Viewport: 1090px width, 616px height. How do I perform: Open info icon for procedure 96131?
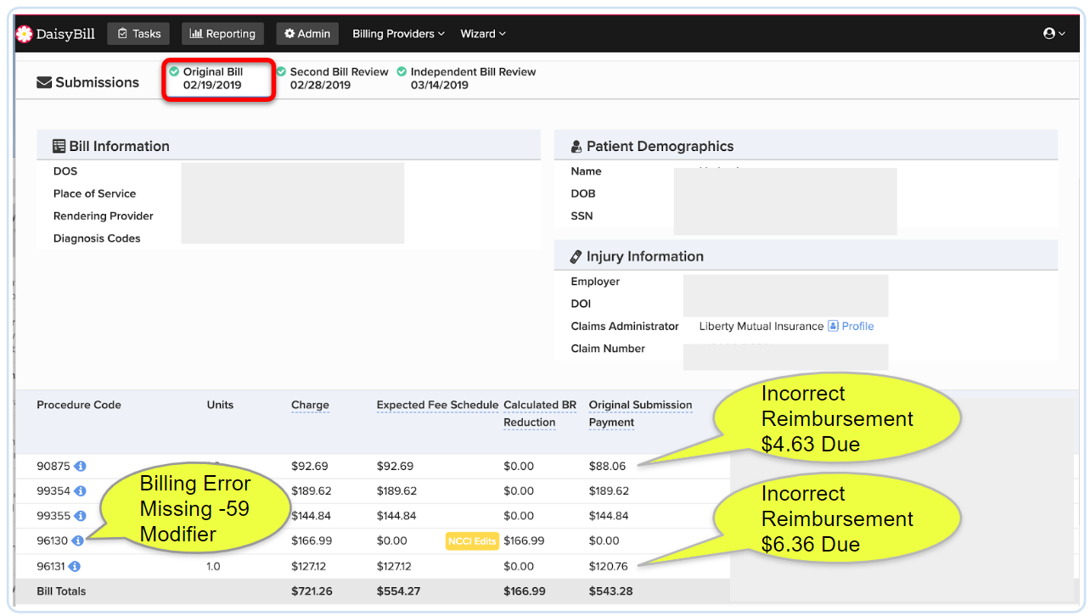pyautogui.click(x=75, y=566)
